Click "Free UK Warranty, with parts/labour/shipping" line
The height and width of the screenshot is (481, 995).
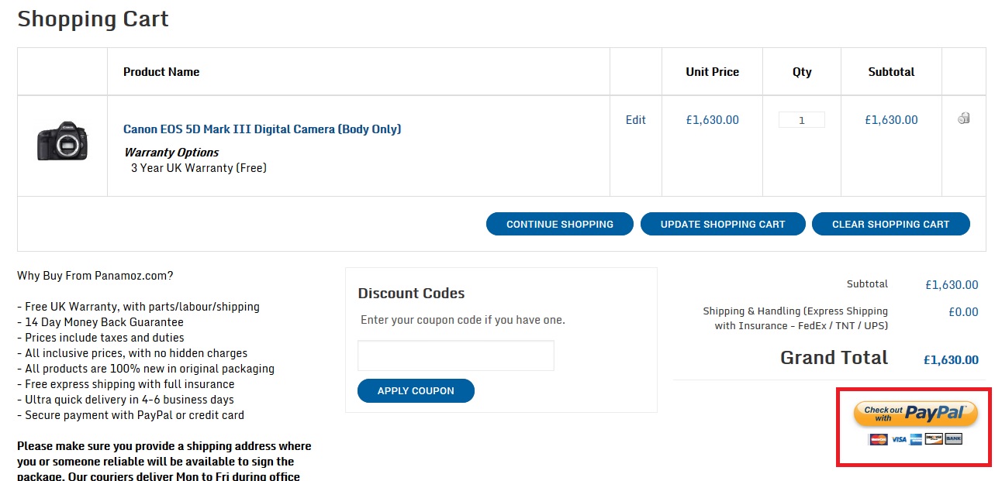138,307
